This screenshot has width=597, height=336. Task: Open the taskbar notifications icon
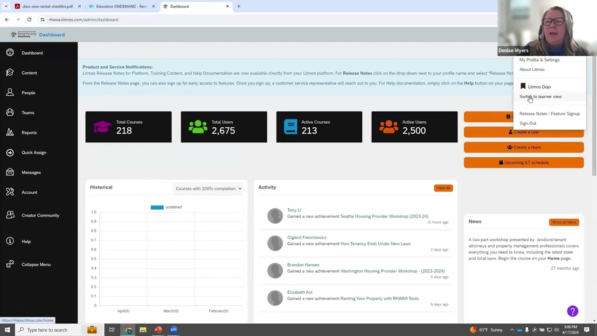(x=587, y=330)
